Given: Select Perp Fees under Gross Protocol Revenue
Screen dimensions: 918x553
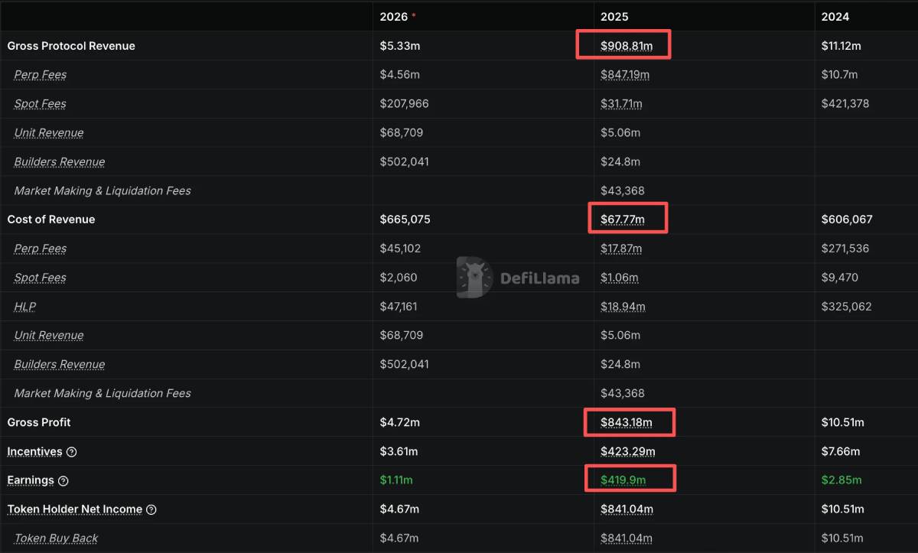Looking at the screenshot, I should [x=40, y=75].
